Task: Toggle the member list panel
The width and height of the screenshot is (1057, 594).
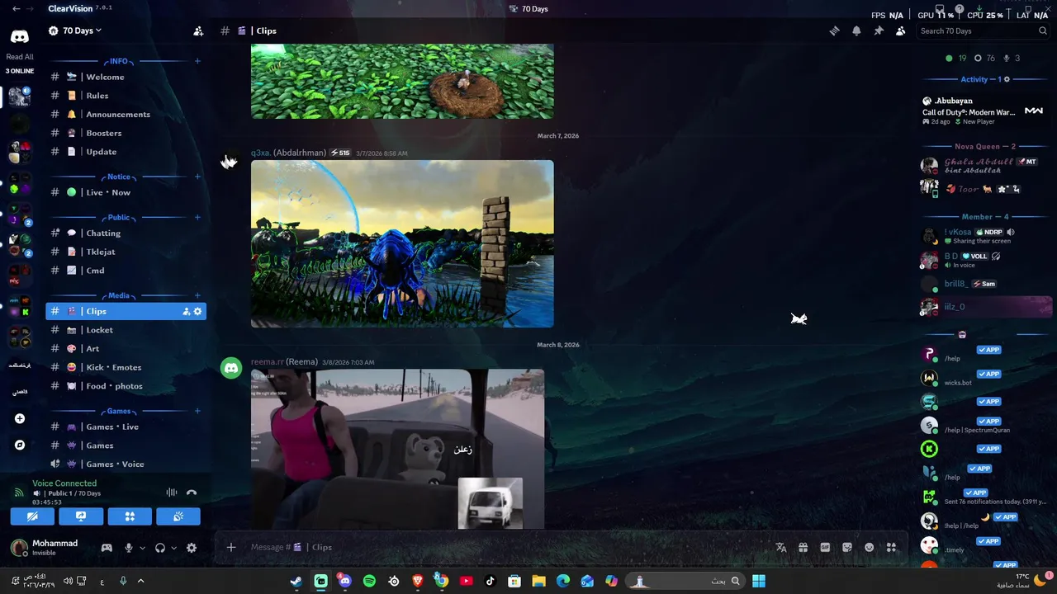Action: [x=900, y=31]
